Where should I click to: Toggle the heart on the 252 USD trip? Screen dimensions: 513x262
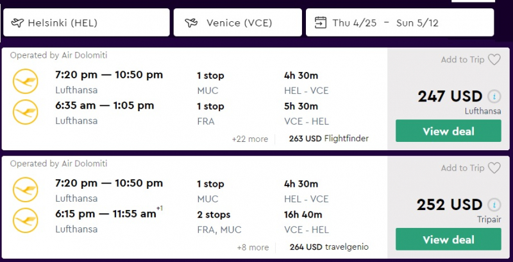[494, 168]
